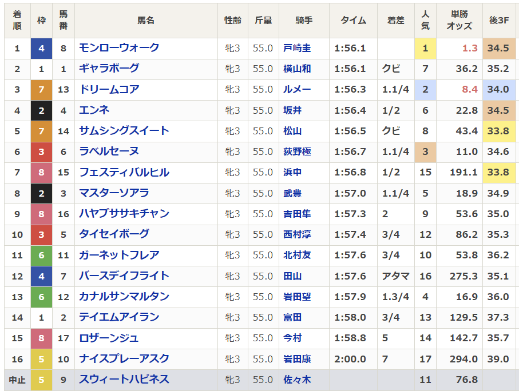This screenshot has height=391, width=519.
Task: Open jockey link 今村
Action: coord(292,338)
